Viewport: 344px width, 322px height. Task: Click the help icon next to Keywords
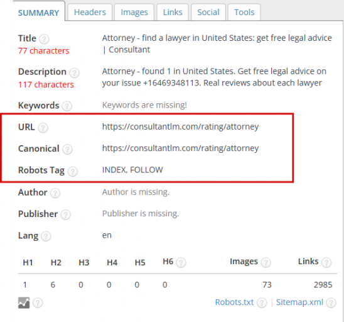point(67,106)
